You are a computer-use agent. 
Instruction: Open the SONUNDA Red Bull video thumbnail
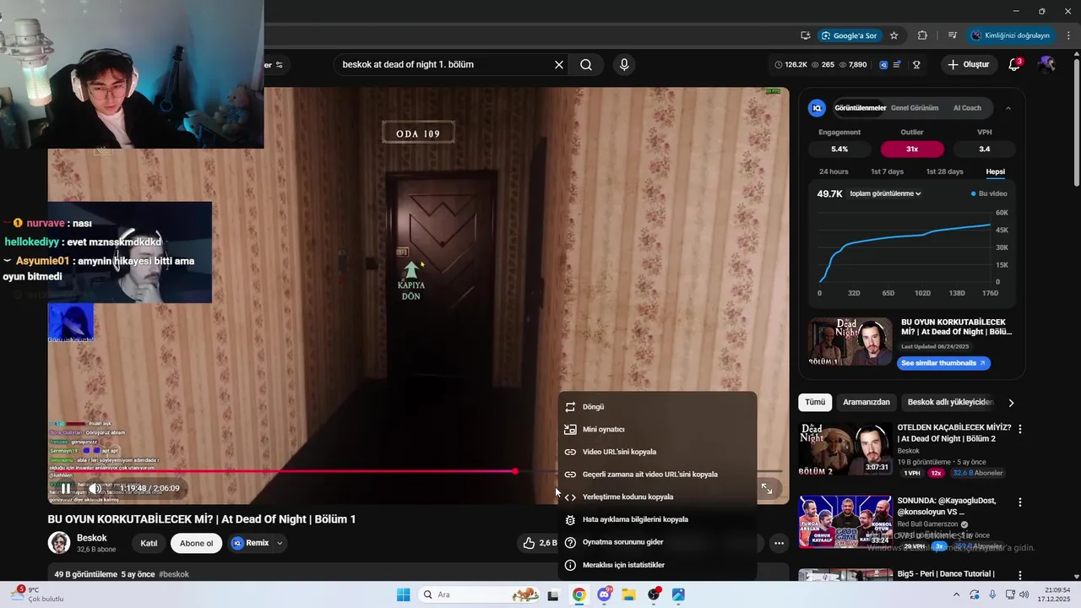[845, 522]
